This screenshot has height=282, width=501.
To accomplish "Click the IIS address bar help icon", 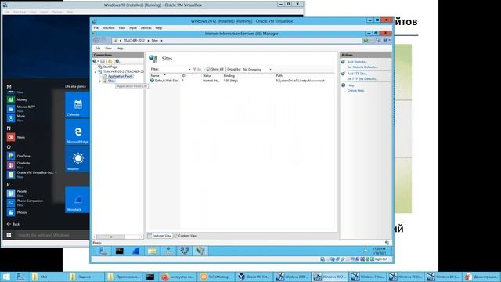I will (x=385, y=40).
